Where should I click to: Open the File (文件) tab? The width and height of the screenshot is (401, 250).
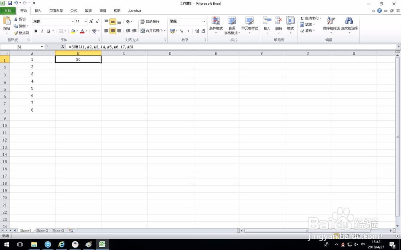pos(8,11)
